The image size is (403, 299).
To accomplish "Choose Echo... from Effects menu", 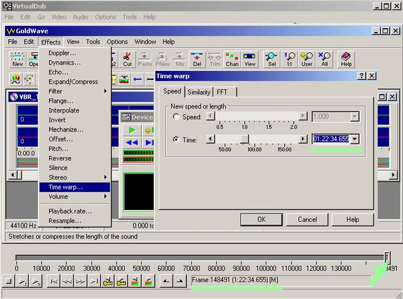I will pyautogui.click(x=75, y=72).
